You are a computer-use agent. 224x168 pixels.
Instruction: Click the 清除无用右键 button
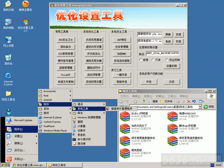click(94, 61)
